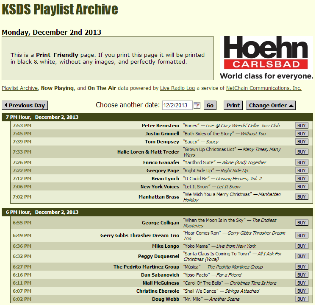Click artist name "Dan Sabanovich"

[x=160, y=275]
